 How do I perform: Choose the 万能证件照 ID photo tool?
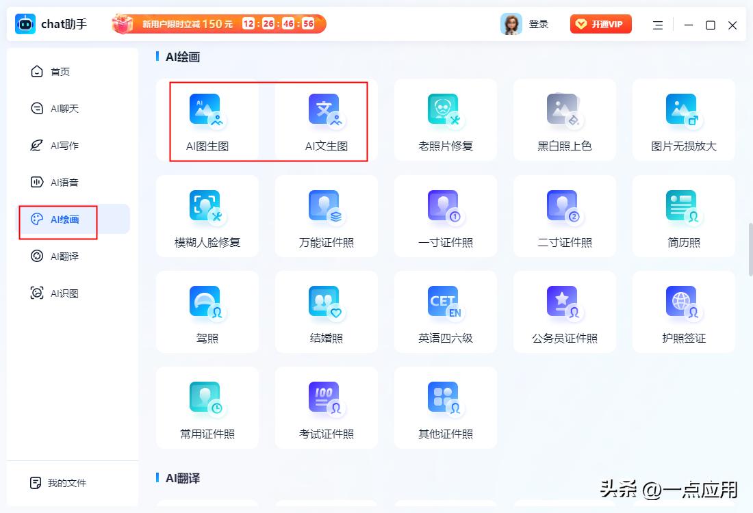(x=327, y=217)
